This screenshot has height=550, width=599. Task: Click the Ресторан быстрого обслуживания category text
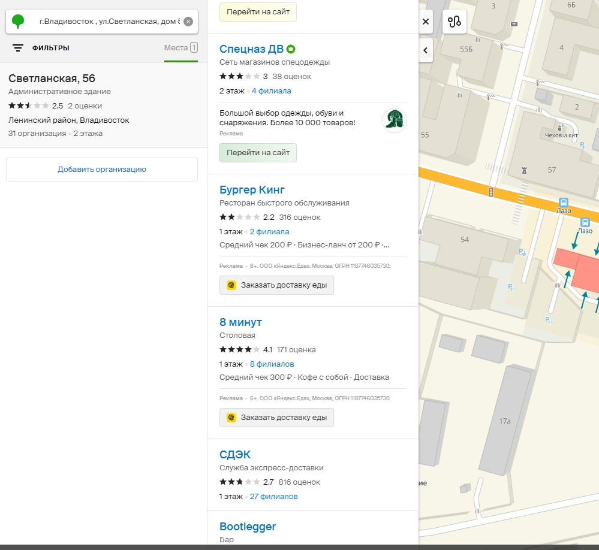284,203
